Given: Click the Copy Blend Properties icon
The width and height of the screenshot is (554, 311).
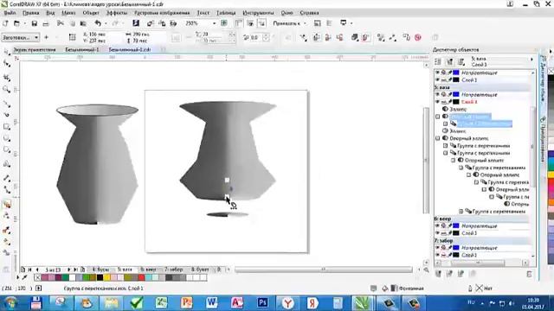Looking at the screenshot, I should 406,37.
